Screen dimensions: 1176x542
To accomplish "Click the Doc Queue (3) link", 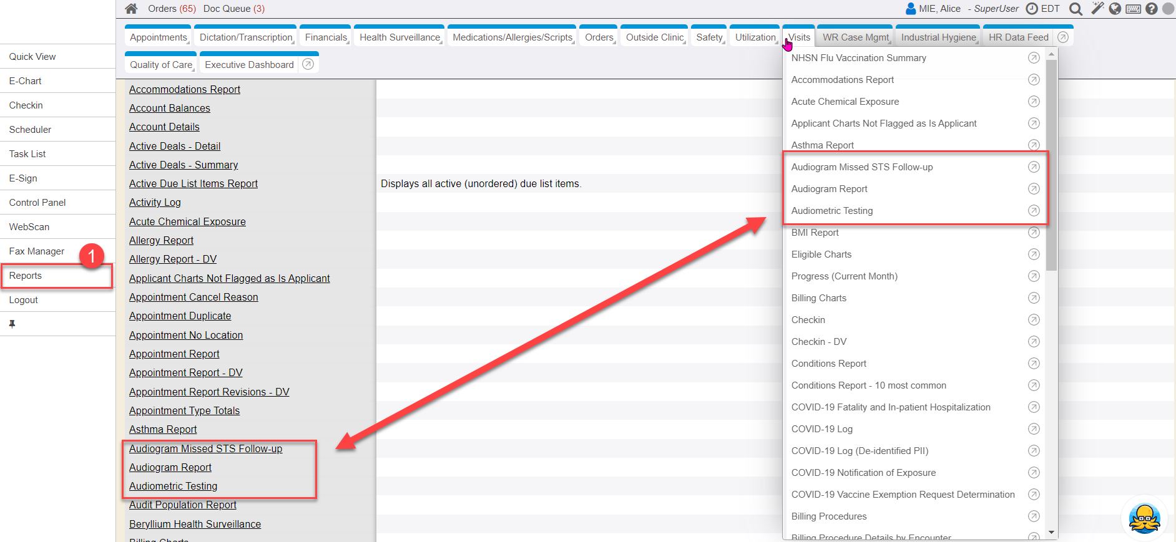I will tap(233, 9).
